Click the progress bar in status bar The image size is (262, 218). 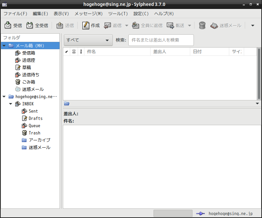[x=173, y=213]
